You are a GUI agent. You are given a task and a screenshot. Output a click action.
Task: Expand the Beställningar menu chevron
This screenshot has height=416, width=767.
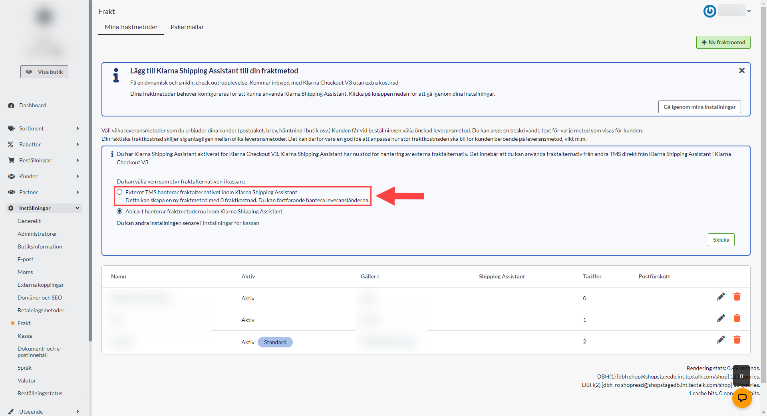[x=77, y=160]
